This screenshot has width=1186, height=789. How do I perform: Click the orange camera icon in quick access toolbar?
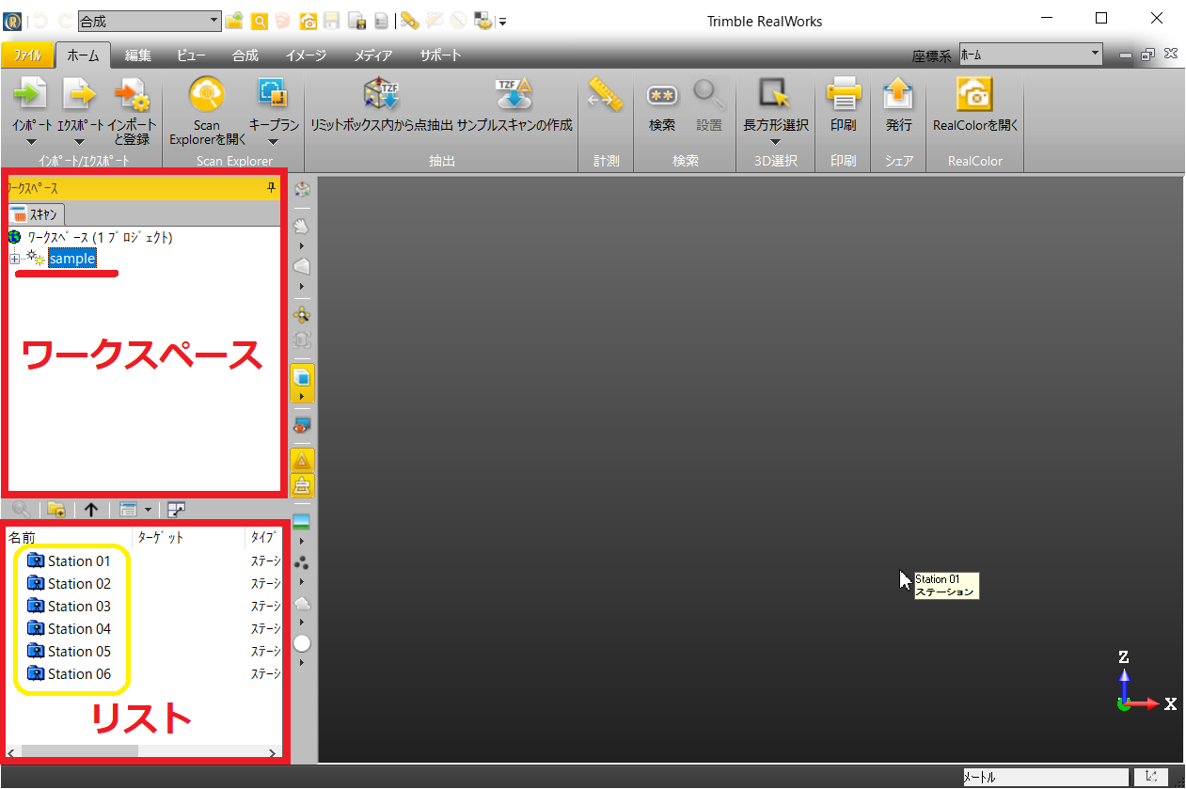[308, 21]
